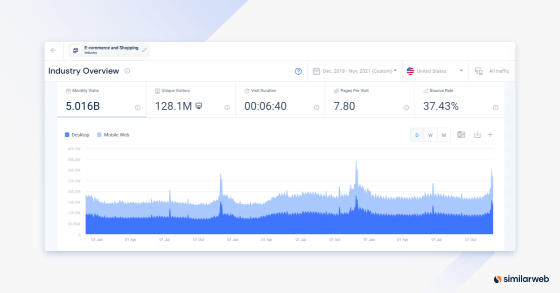Viewport: 560px width, 293px height.
Task: Click the 7.80 pages per visit value
Action: 344,106
